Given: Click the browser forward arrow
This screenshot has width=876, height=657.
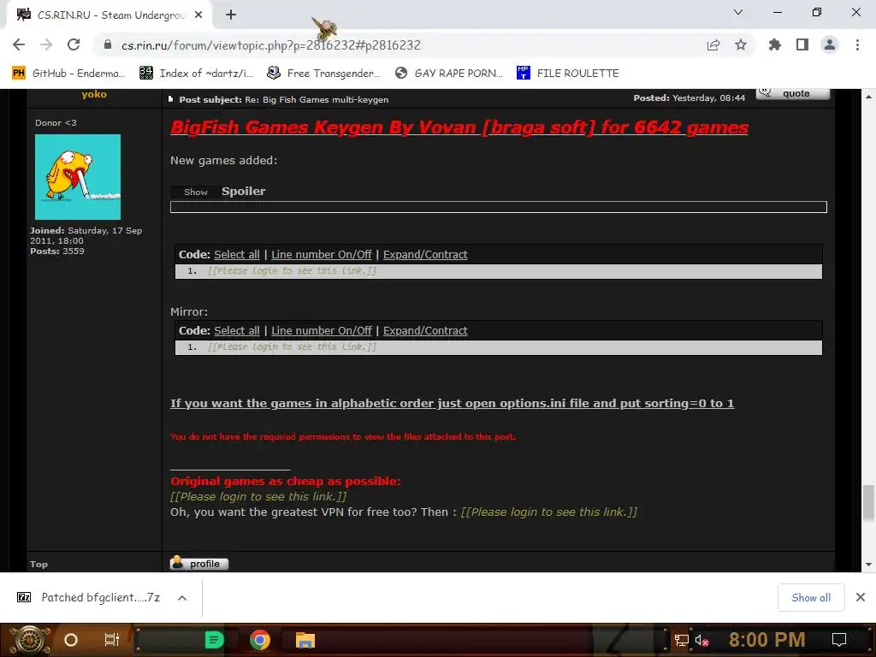Looking at the screenshot, I should coord(46,44).
